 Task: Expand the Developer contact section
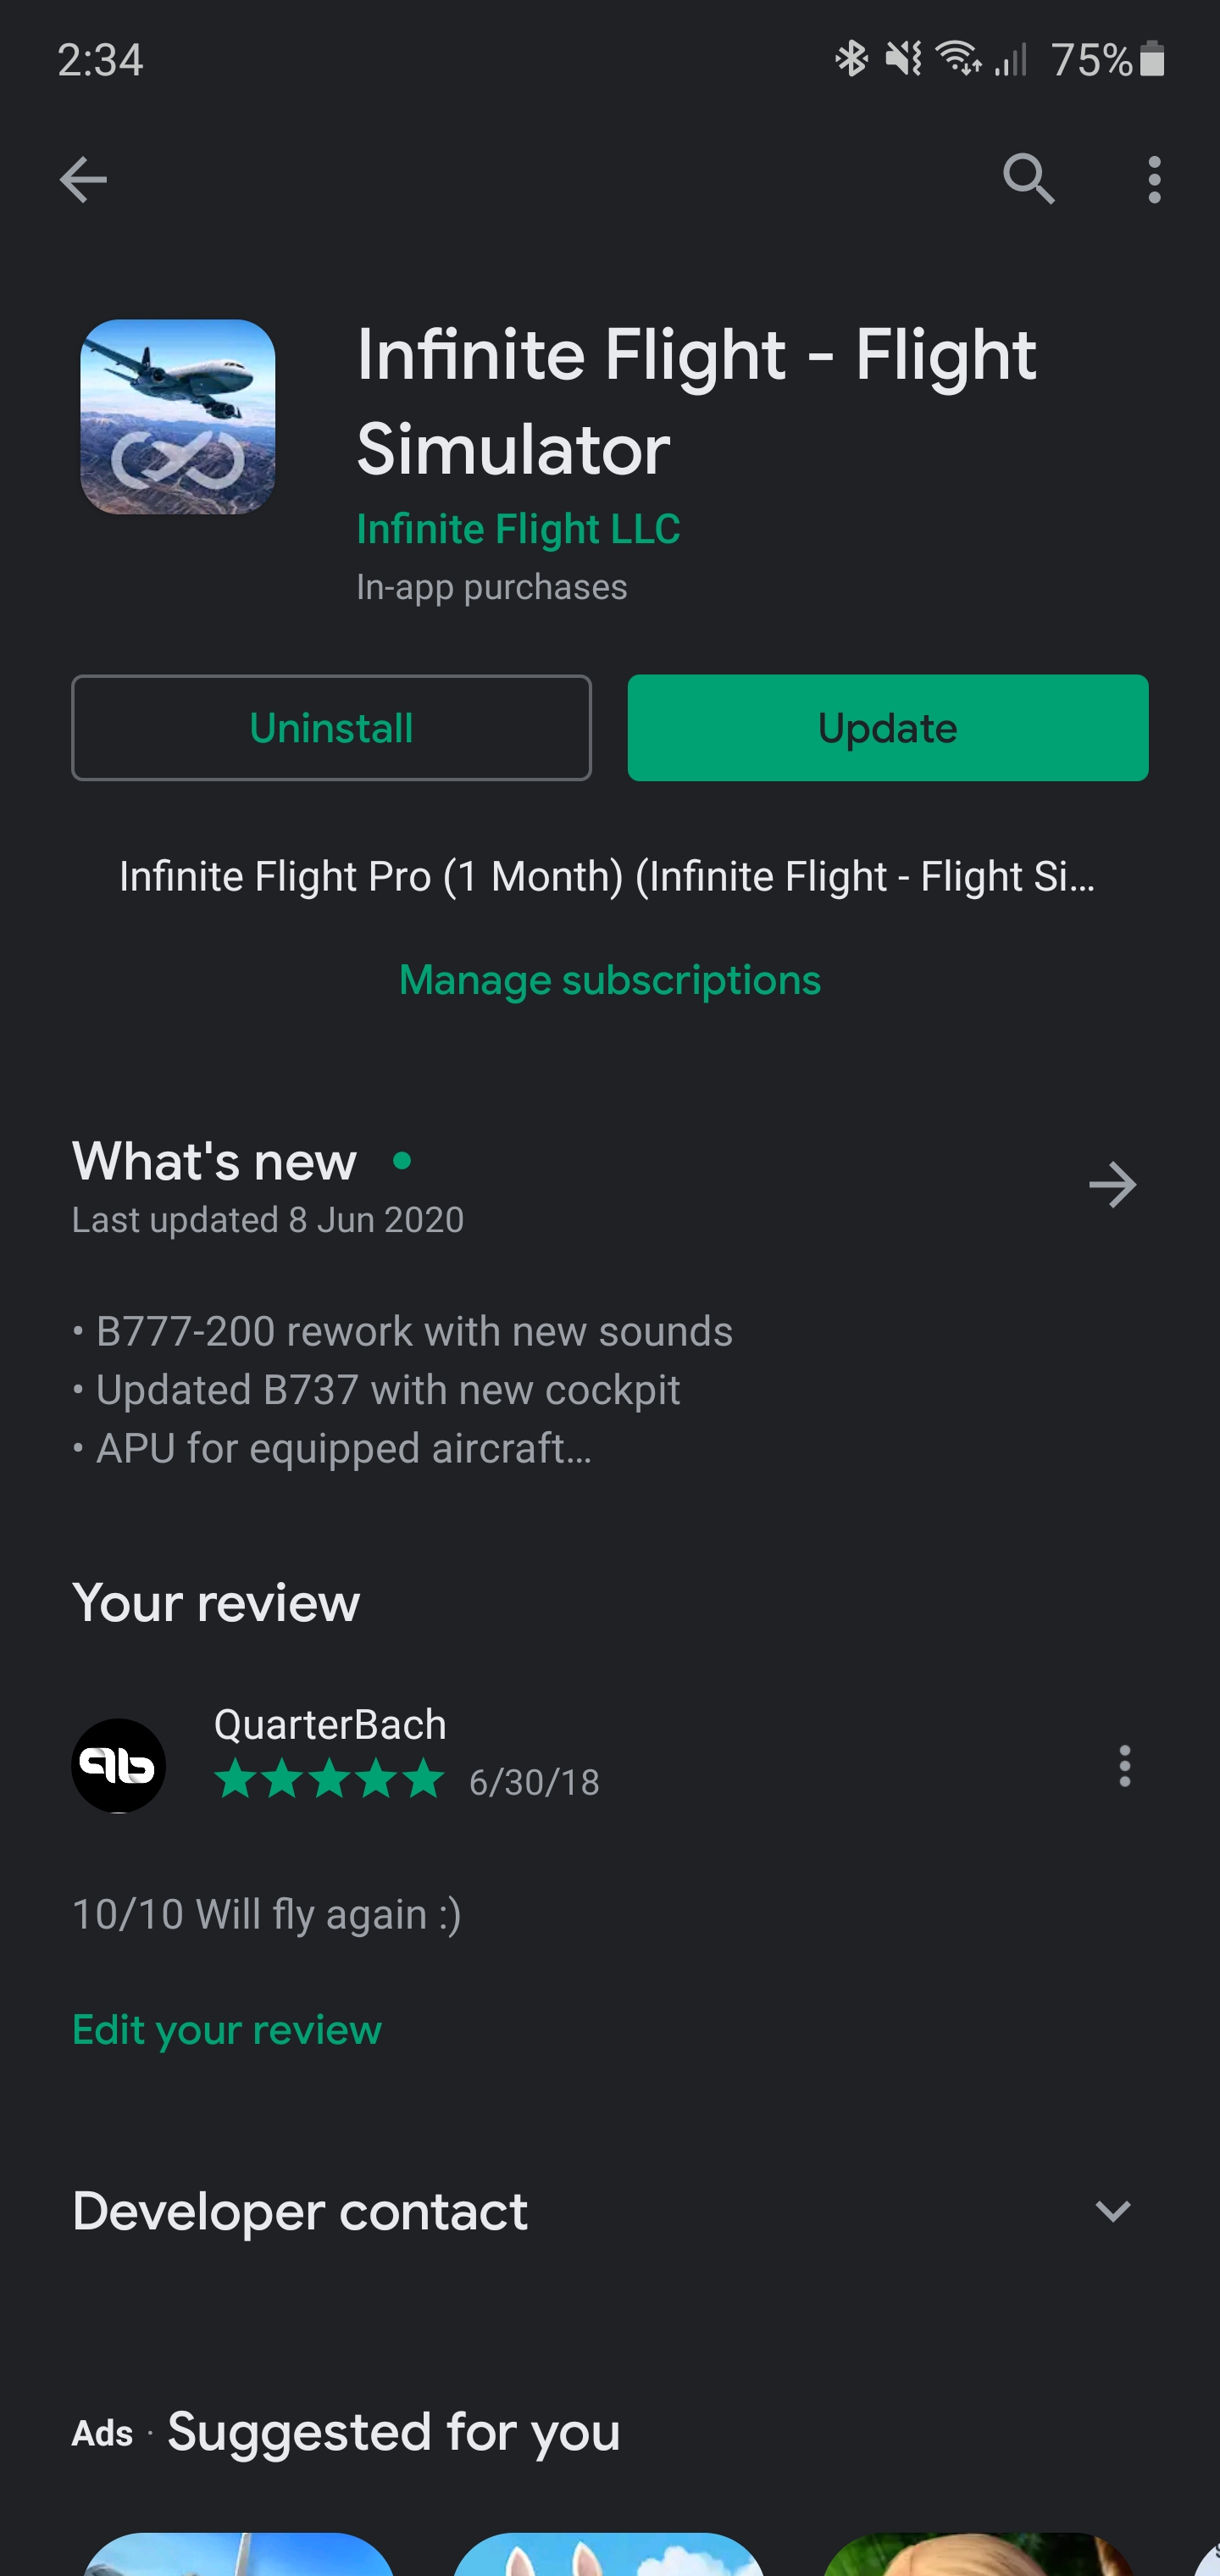pyautogui.click(x=1112, y=2211)
